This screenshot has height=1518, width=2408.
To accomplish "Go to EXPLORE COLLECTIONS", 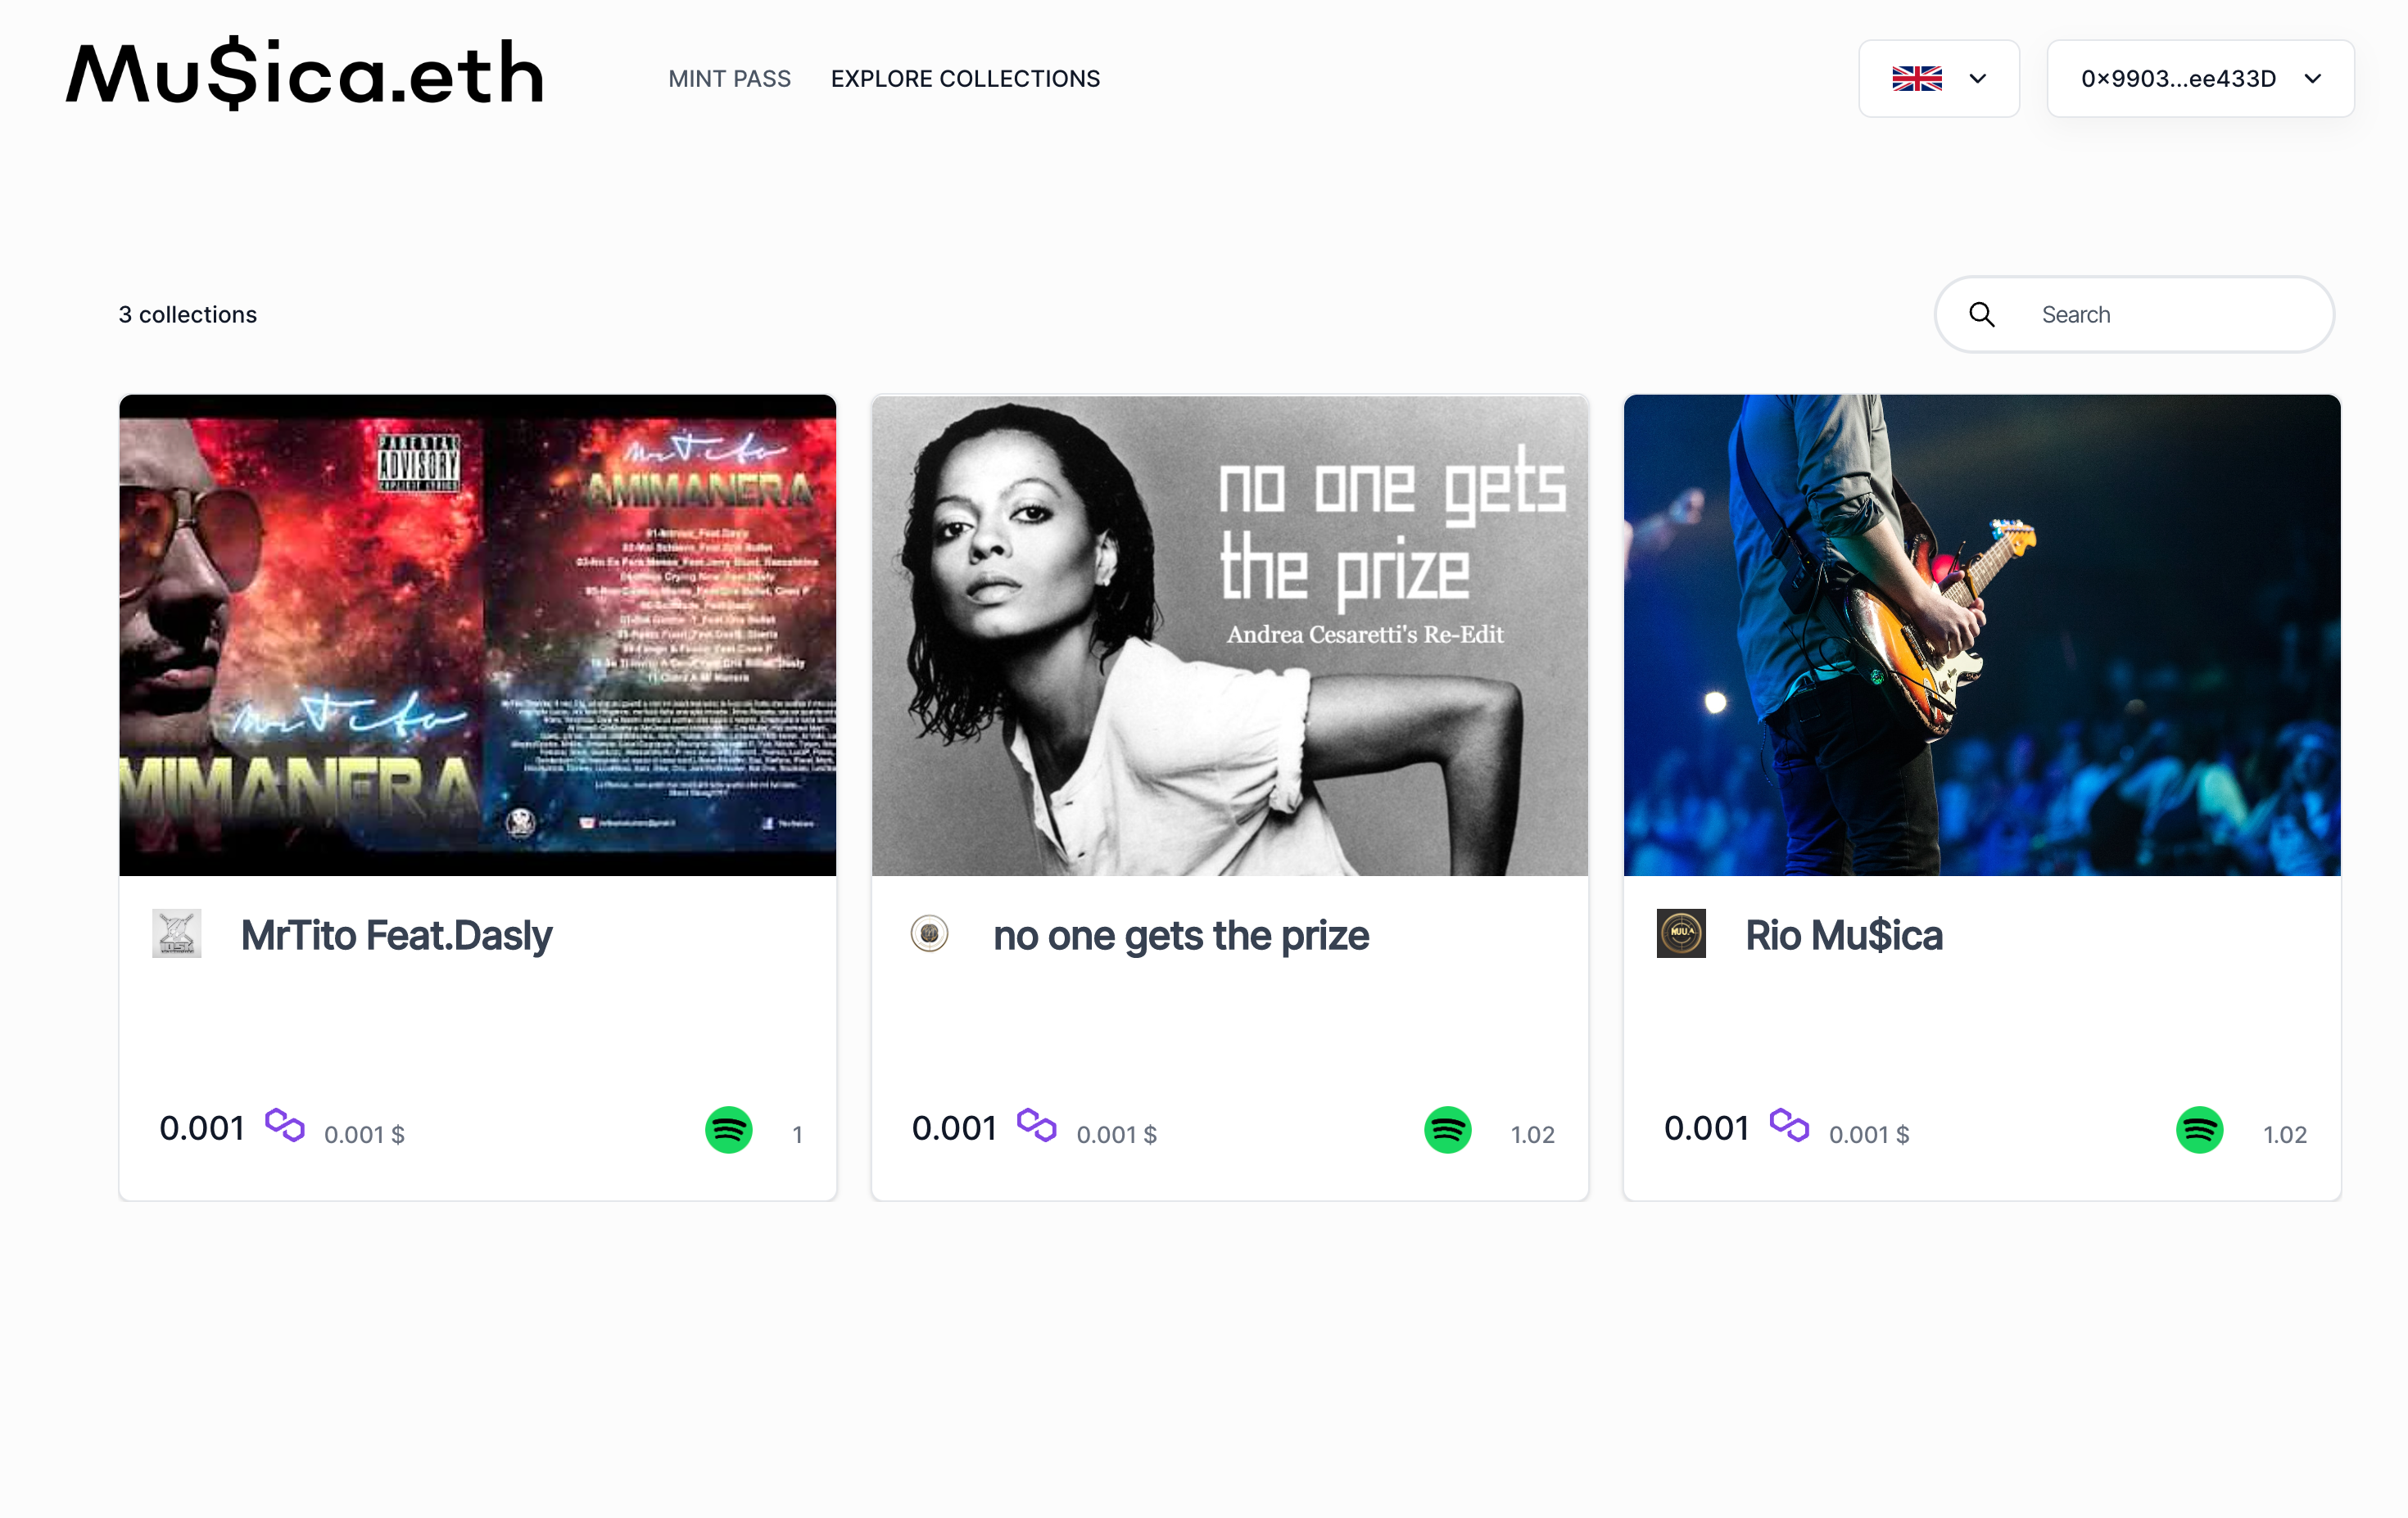I will click(x=965, y=79).
